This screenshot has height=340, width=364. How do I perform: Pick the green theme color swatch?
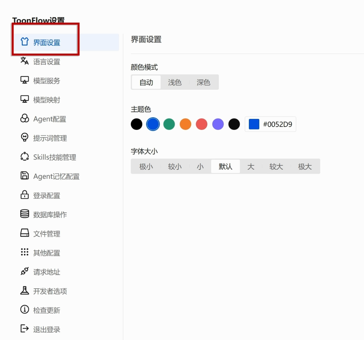tap(169, 124)
